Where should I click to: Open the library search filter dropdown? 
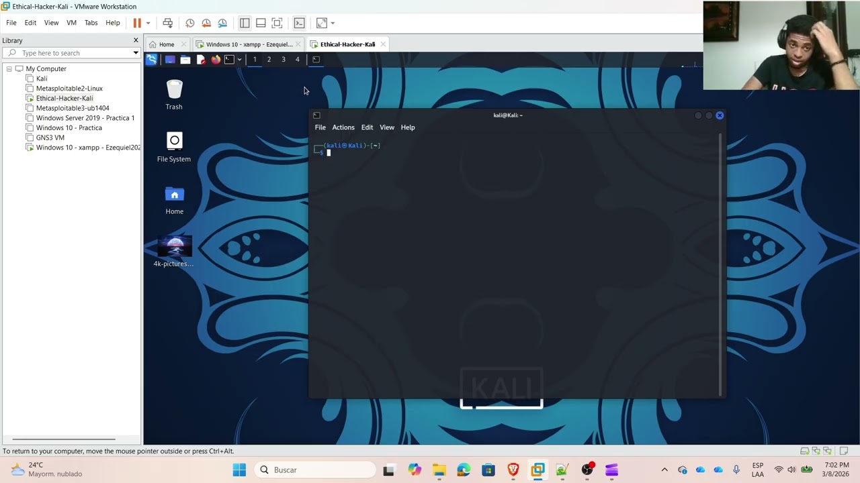136,53
